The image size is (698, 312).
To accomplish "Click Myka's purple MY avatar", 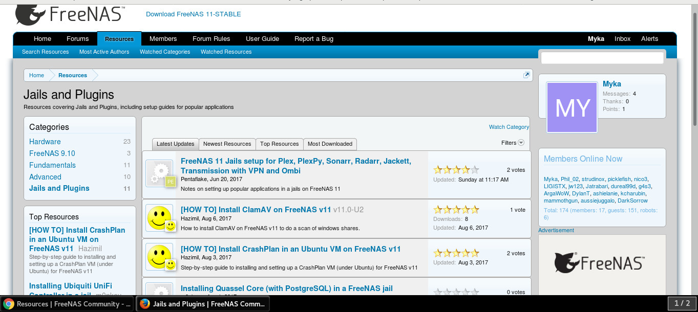I will click(x=572, y=107).
